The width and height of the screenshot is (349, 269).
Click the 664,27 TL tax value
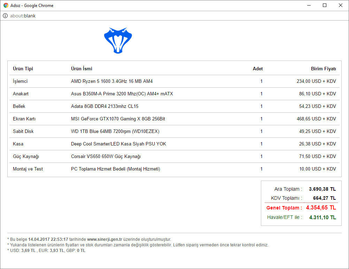coord(324,198)
